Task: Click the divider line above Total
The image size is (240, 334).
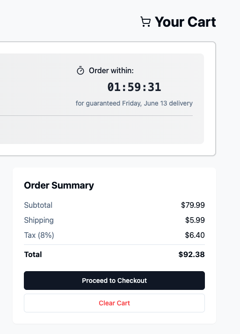Action: click(x=114, y=245)
